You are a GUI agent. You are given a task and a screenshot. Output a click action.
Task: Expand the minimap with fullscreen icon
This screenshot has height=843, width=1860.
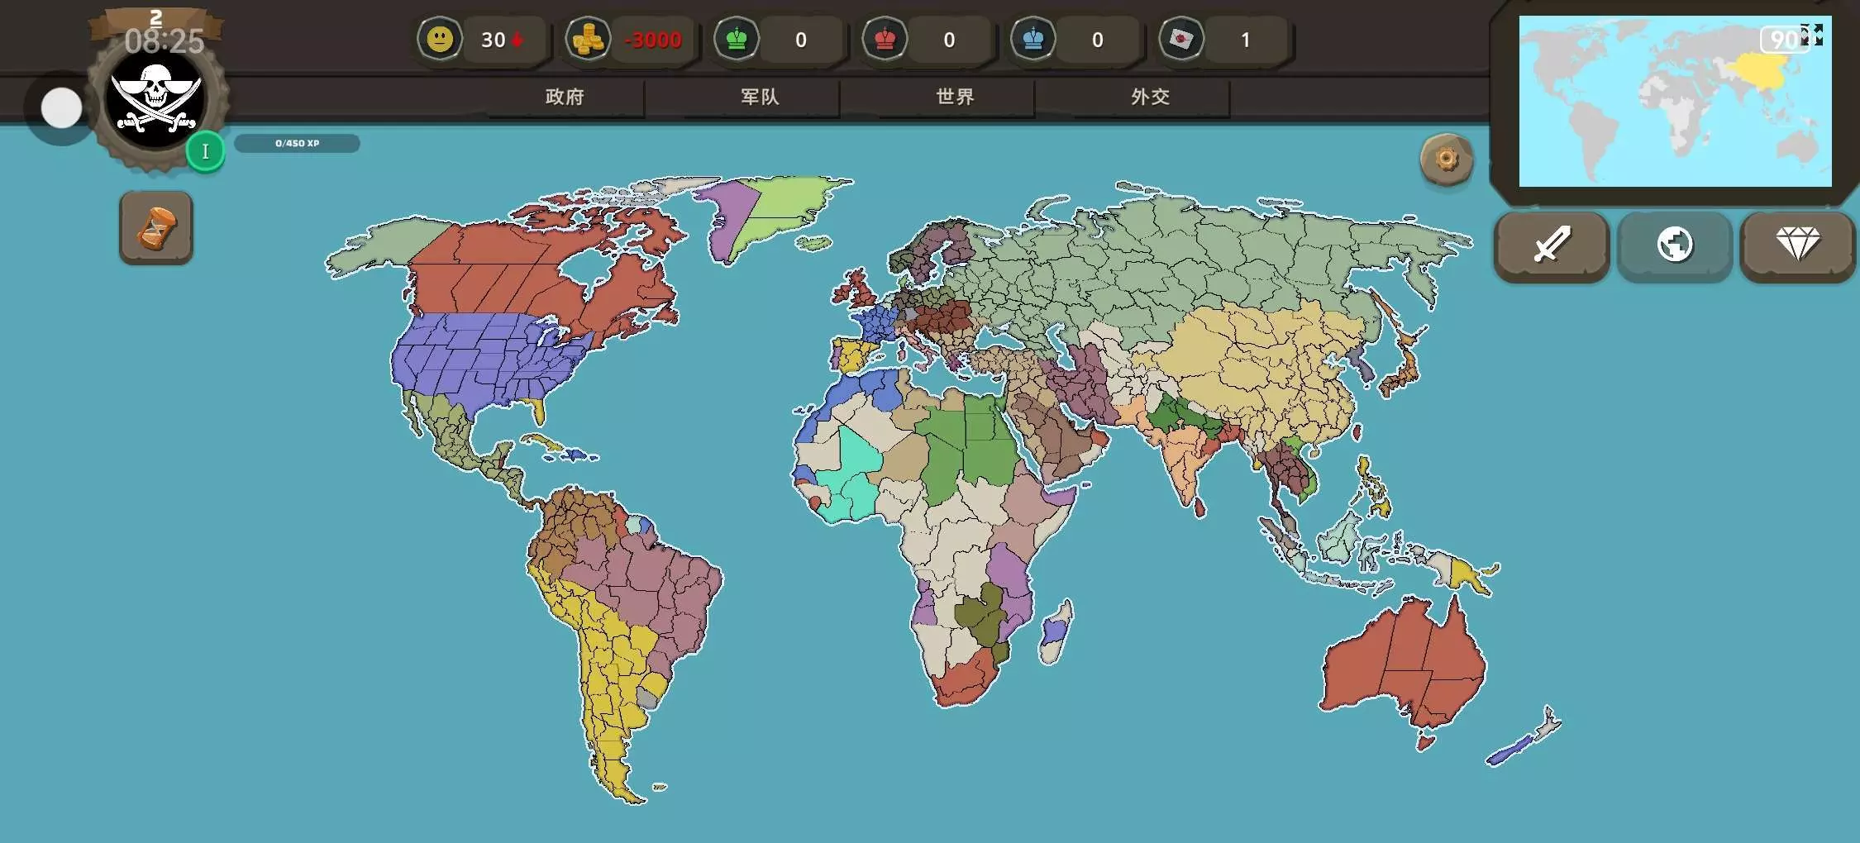point(1812,35)
